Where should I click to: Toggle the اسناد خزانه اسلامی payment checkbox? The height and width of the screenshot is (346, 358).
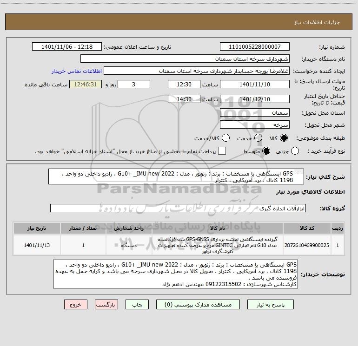[x=222, y=151]
